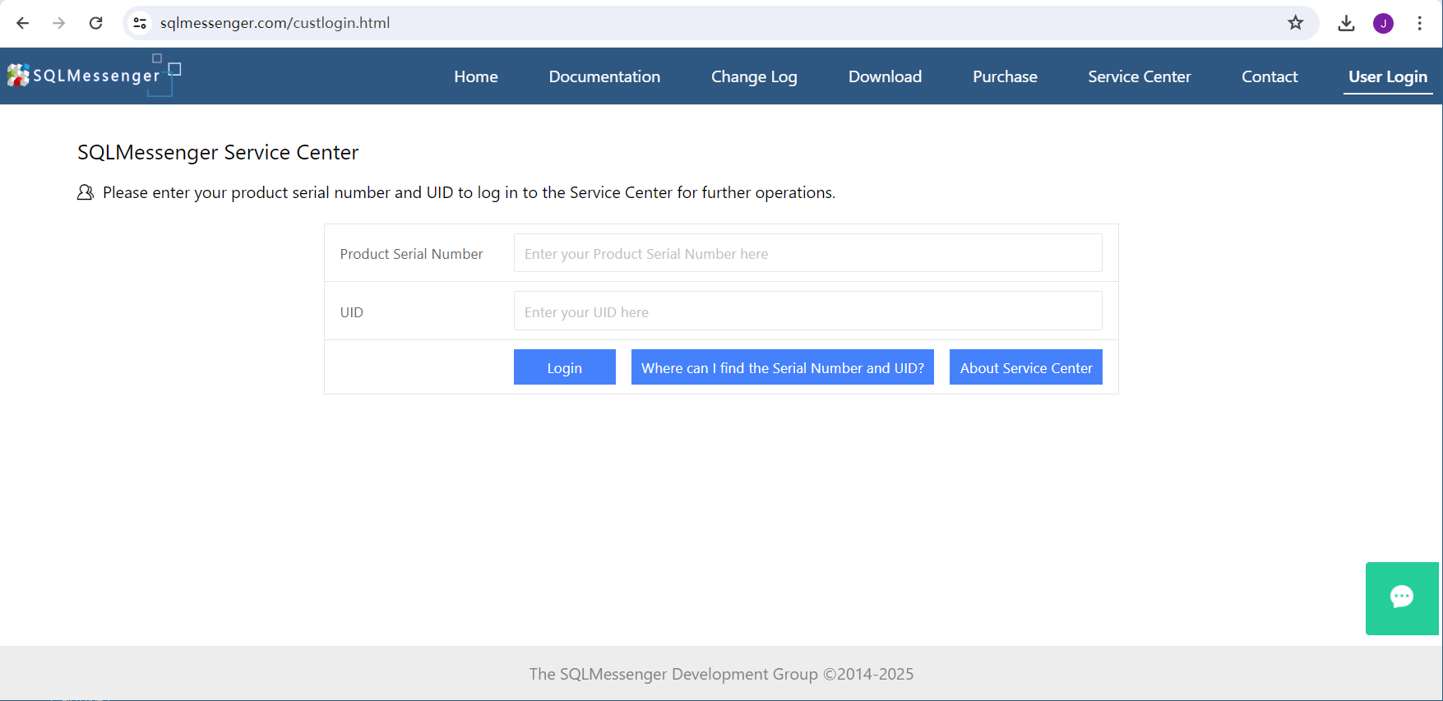Viewport: 1443px width, 701px height.
Task: Open the Change Log page
Action: click(x=754, y=76)
